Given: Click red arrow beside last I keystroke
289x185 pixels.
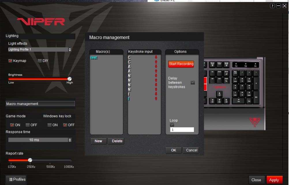Looking at the screenshot, I should point(156,99).
